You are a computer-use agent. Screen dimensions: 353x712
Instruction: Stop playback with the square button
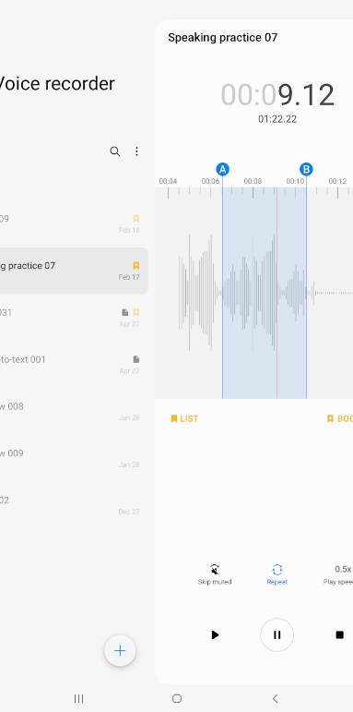point(339,634)
